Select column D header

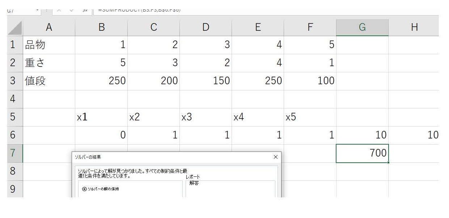[x=206, y=27]
